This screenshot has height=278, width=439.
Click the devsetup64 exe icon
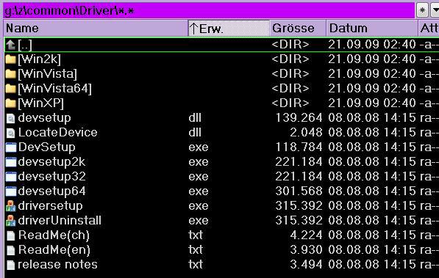click(x=11, y=191)
